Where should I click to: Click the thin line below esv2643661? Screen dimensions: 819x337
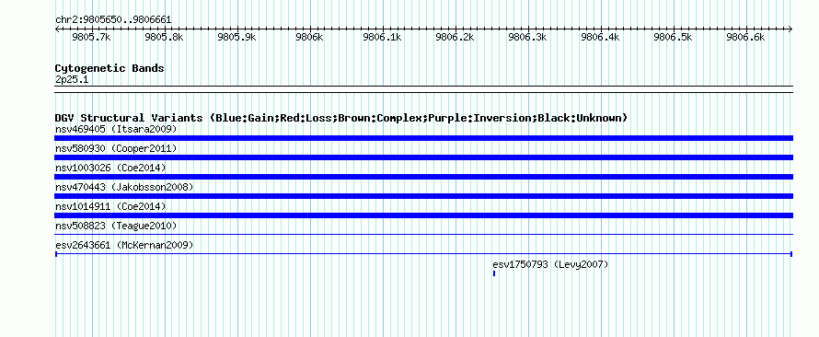pyautogui.click(x=424, y=254)
